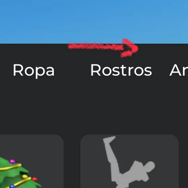Click the blue avatar preview area

(x=94, y=21)
